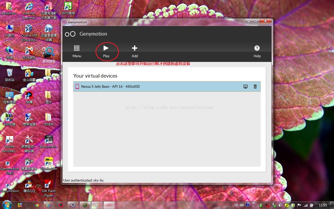The image size is (334, 209).
Task: Switch to Genymotion in the taskbar
Action: tap(109, 205)
